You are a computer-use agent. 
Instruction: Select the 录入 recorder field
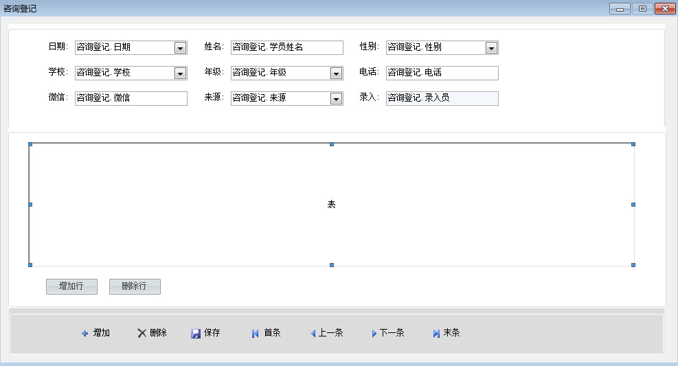[442, 98]
